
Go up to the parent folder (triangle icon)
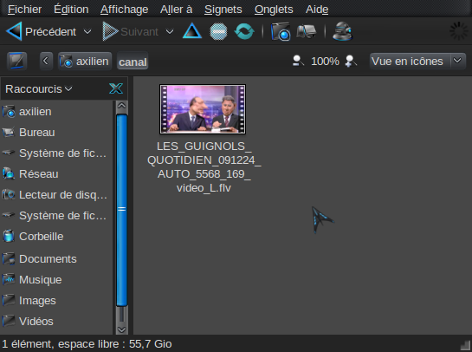(x=192, y=31)
